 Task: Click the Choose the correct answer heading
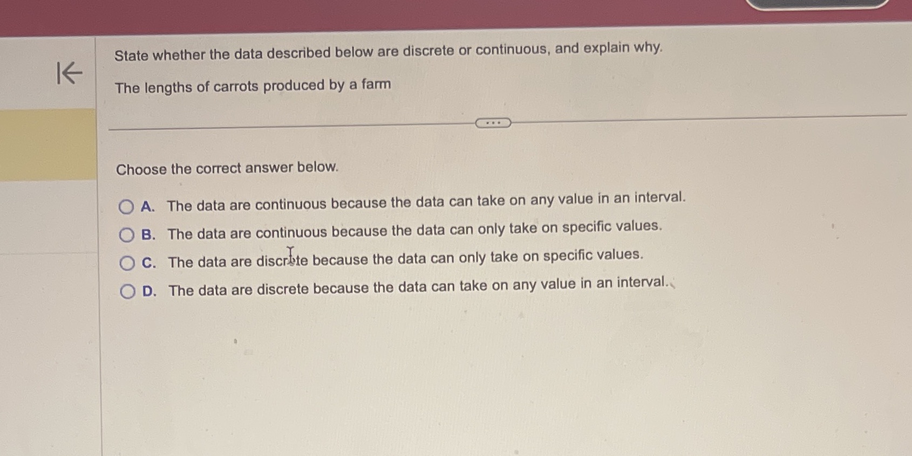(228, 169)
